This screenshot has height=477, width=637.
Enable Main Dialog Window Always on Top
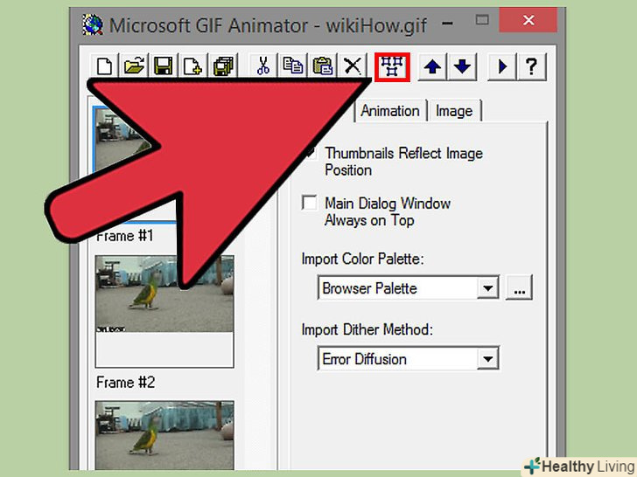(310, 203)
